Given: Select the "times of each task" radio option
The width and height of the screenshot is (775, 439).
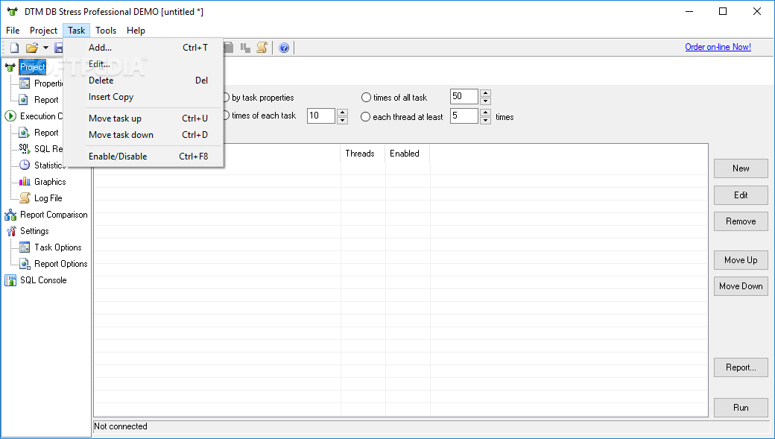Looking at the screenshot, I should pos(259,116).
